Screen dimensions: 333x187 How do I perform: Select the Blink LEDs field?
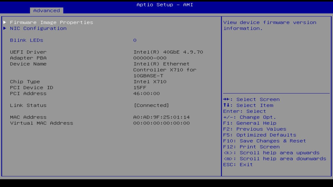[26, 40]
